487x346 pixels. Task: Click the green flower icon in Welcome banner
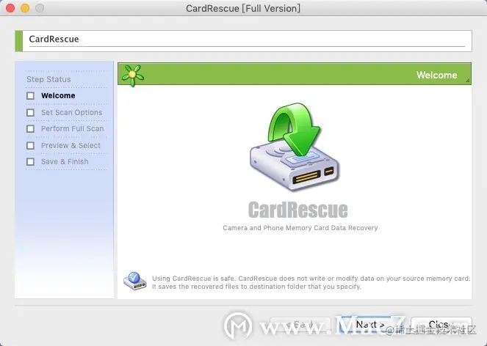[133, 76]
